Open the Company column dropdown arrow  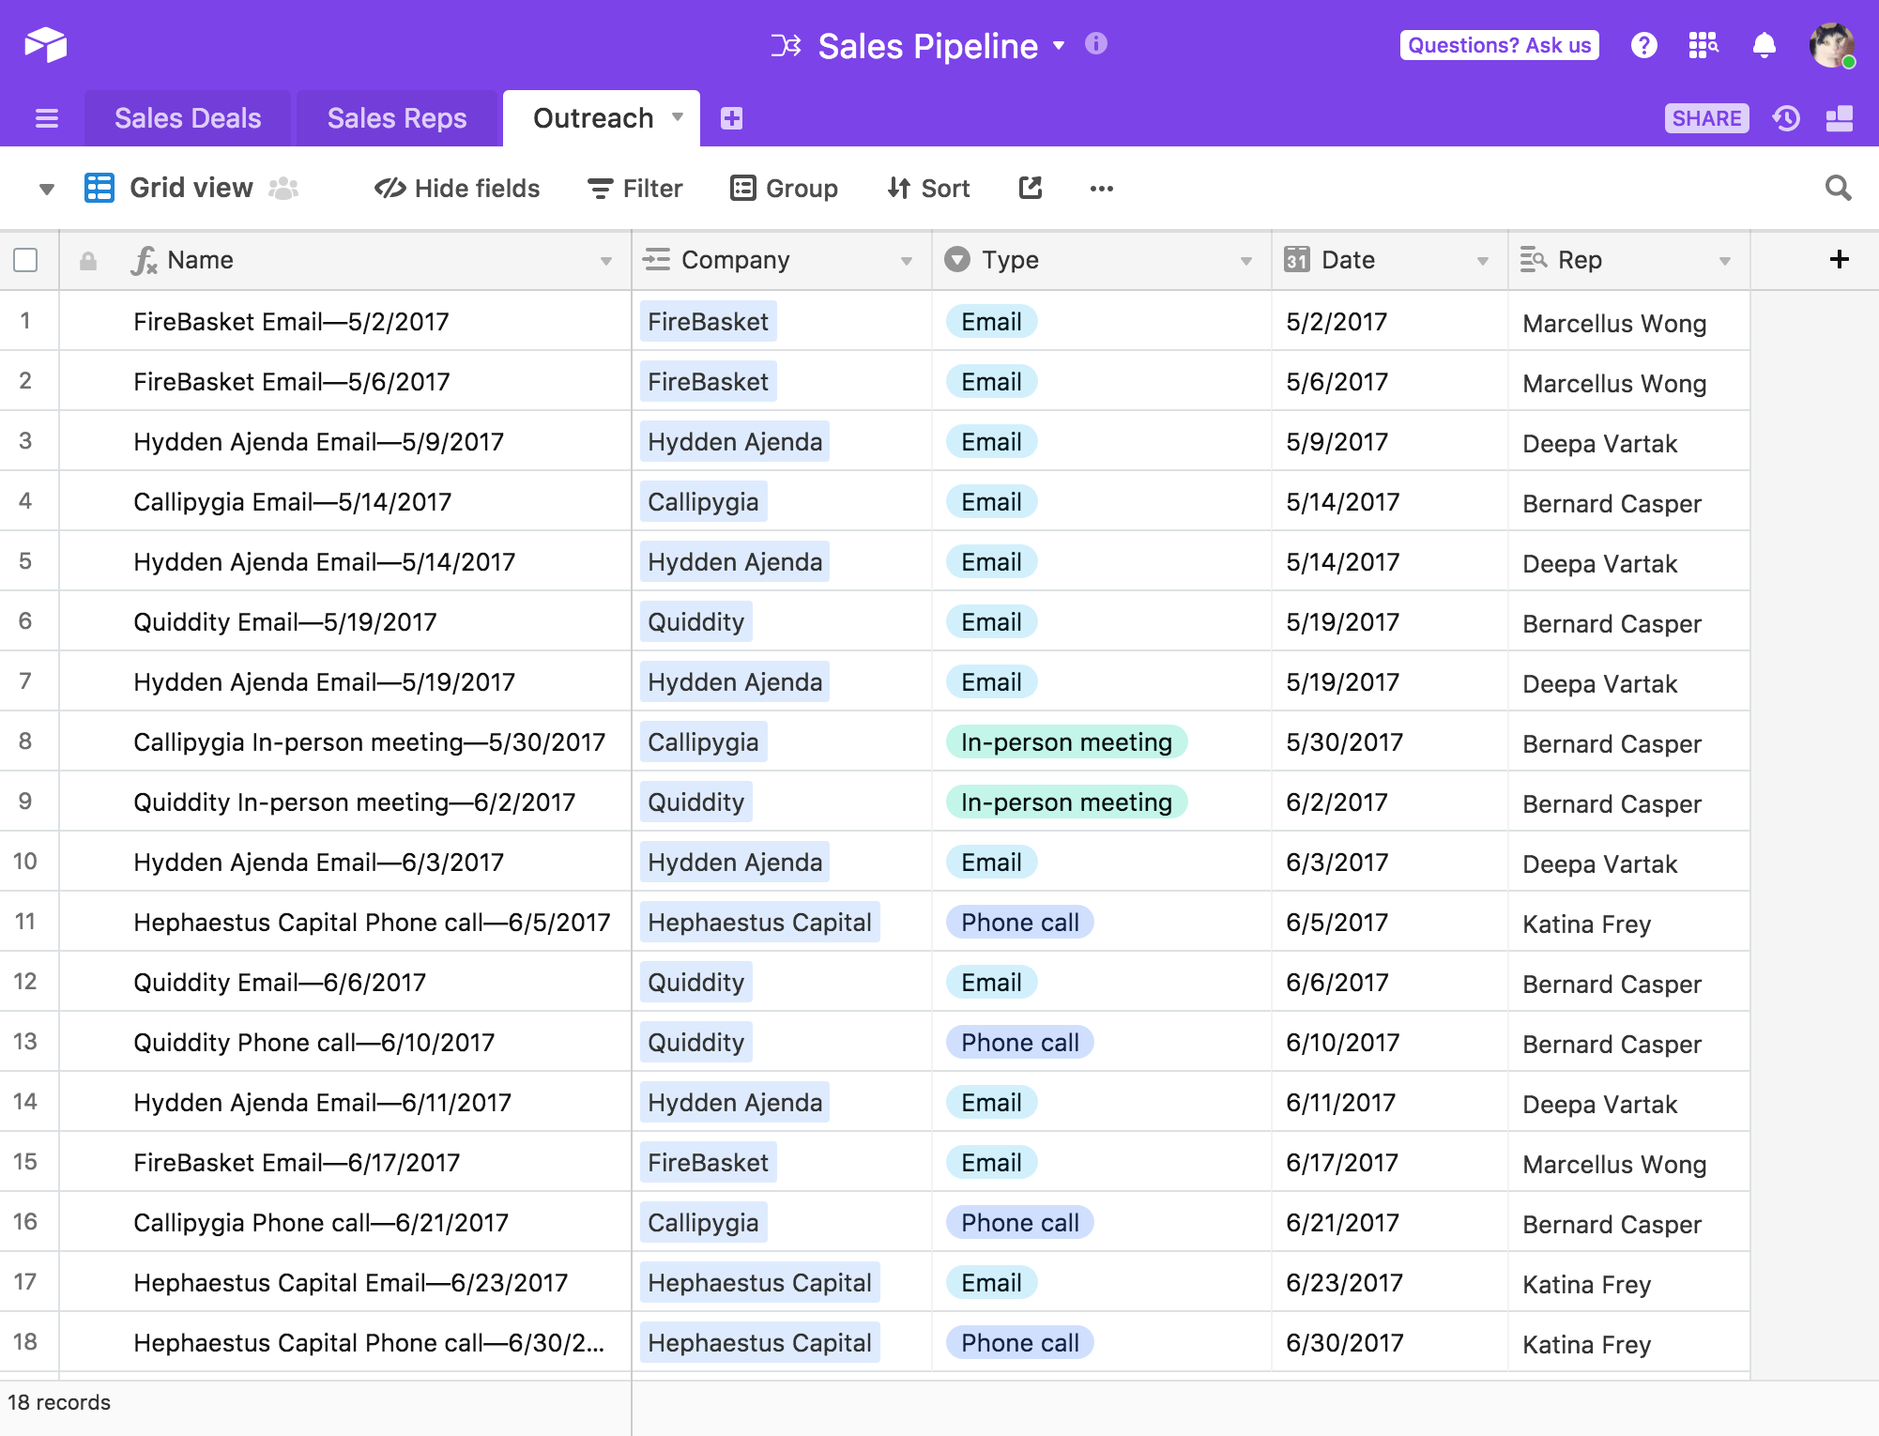pos(907,261)
